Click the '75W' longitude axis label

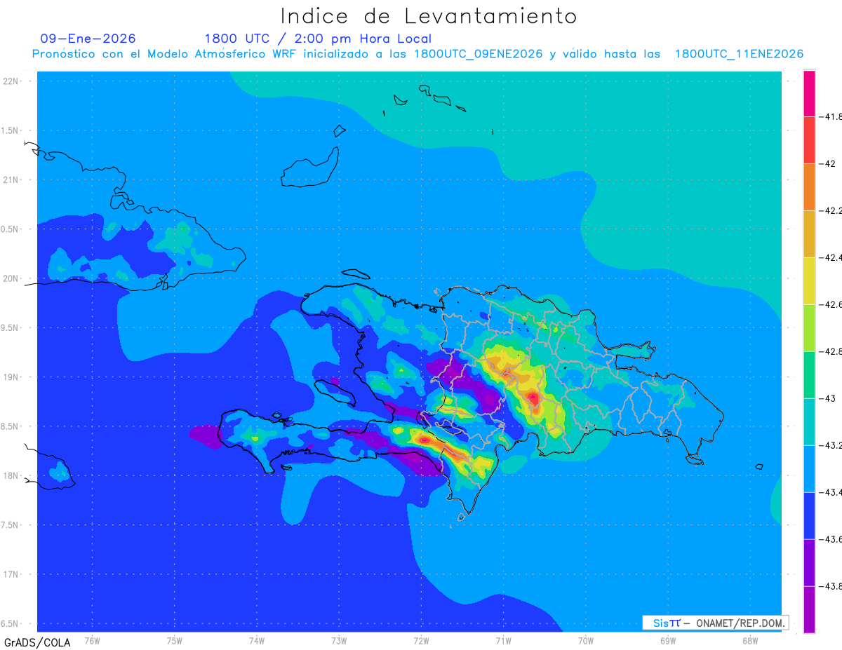(174, 640)
